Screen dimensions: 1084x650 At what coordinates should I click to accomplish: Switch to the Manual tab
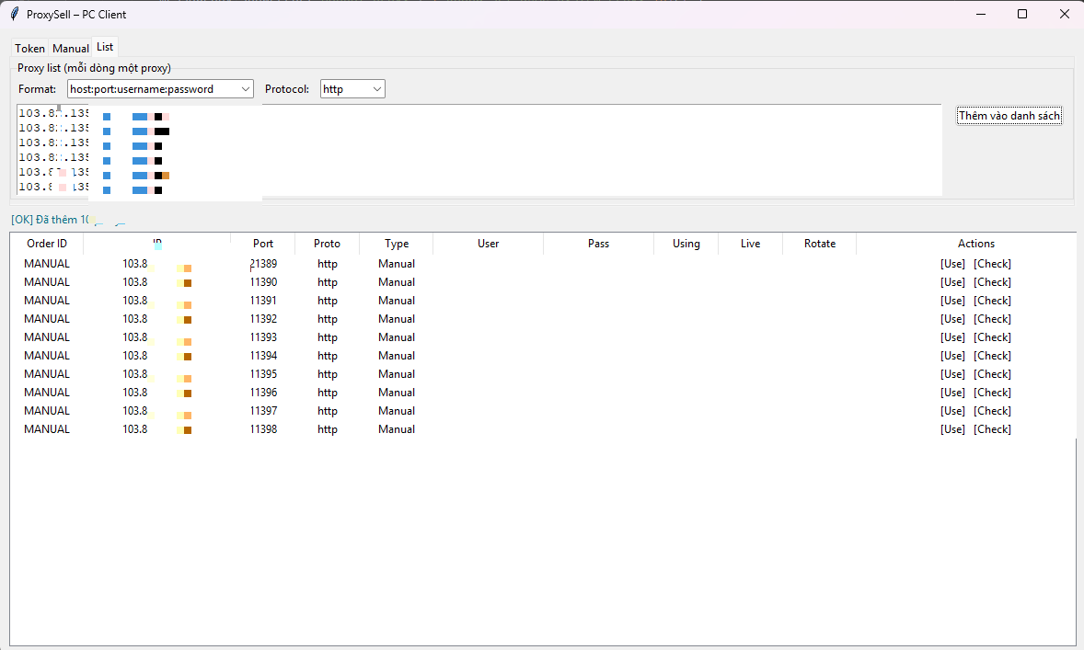(x=70, y=47)
